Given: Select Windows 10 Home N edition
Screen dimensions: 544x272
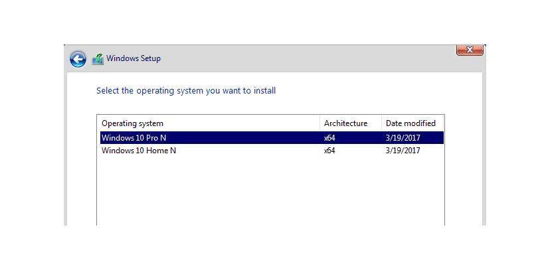Looking at the screenshot, I should click(138, 151).
